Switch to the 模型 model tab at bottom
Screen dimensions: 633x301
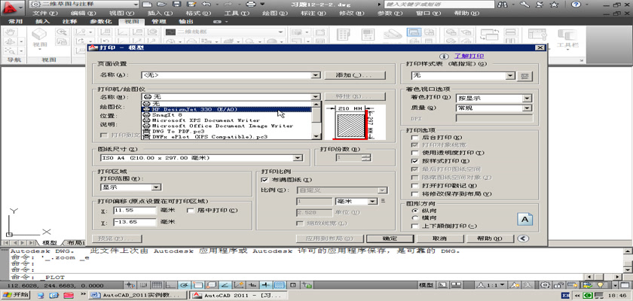(x=50, y=243)
